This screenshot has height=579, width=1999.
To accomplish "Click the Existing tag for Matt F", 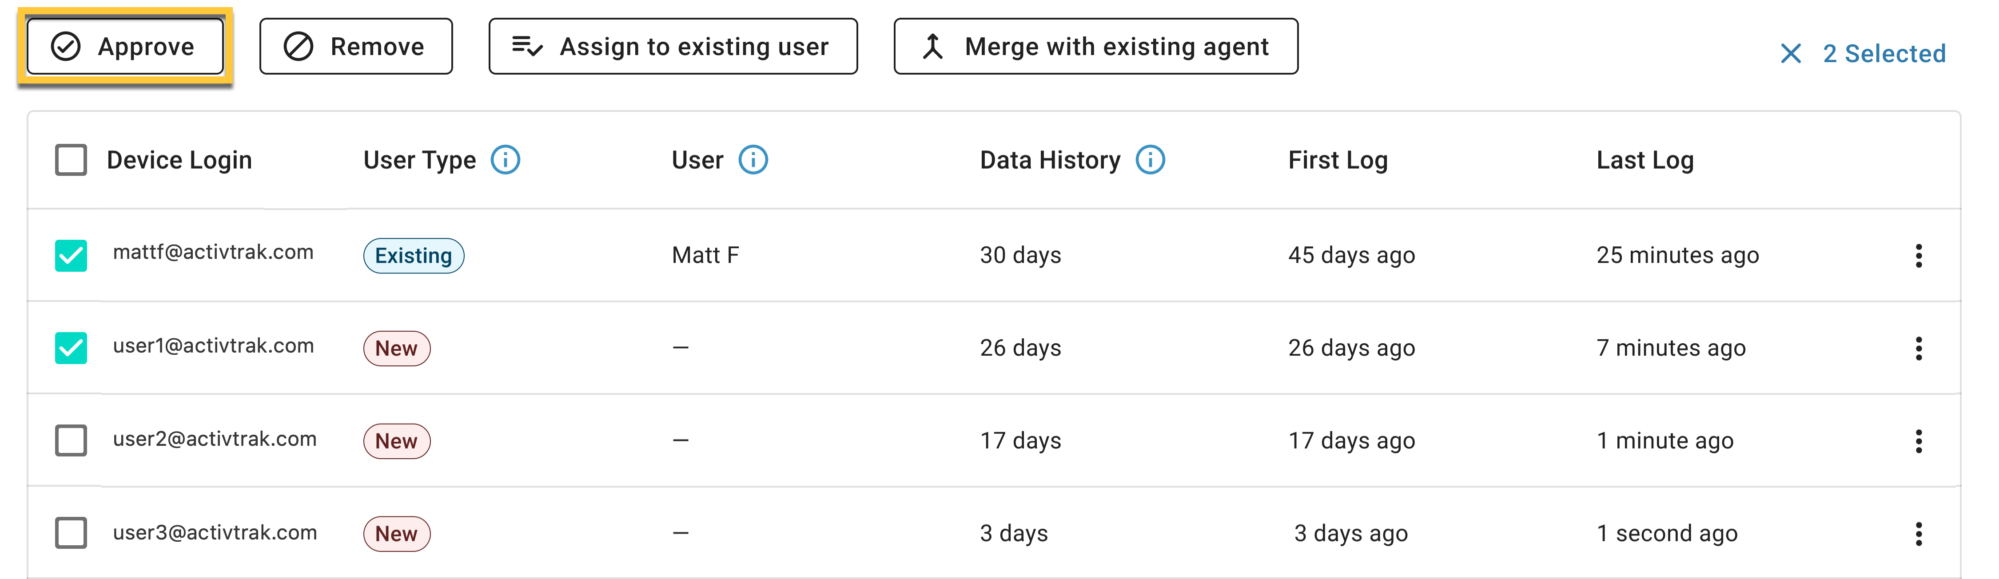I will coord(414,255).
